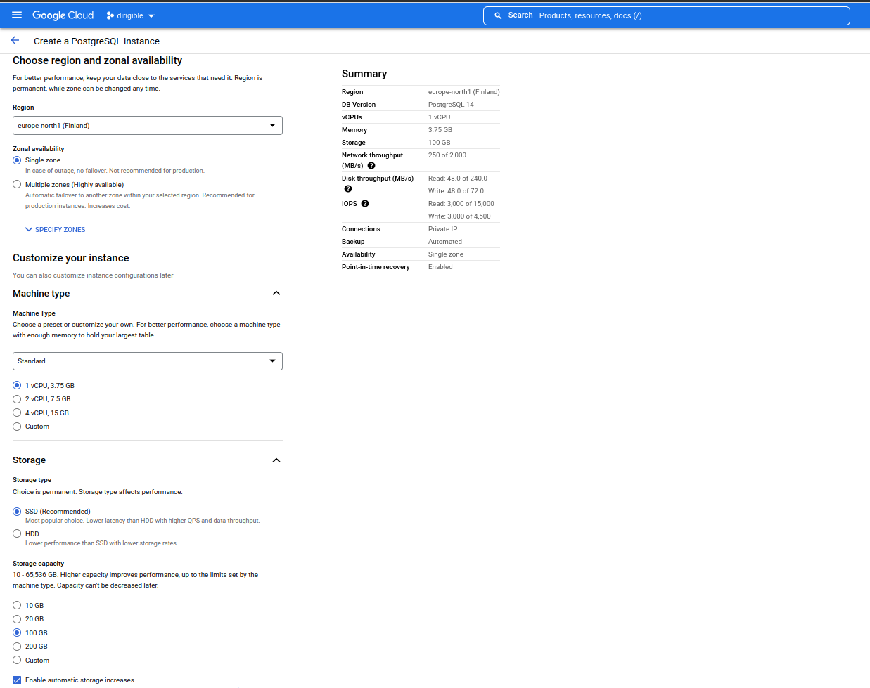Click the 'Storage type' label
This screenshot has height=688, width=870.
click(x=32, y=480)
